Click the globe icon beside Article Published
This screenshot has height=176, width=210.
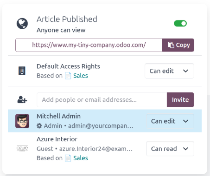pyautogui.click(x=22, y=24)
